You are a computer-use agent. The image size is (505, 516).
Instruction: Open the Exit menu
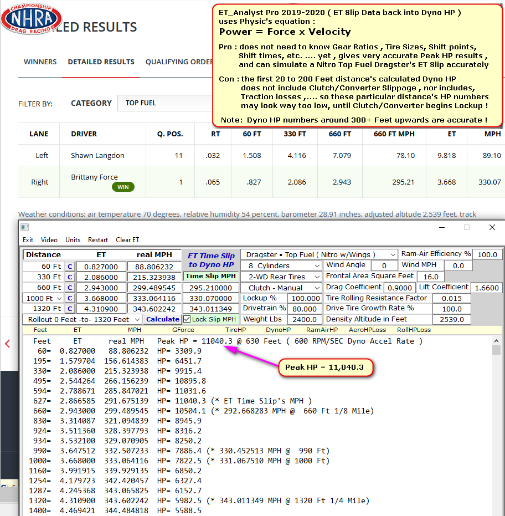[28, 240]
